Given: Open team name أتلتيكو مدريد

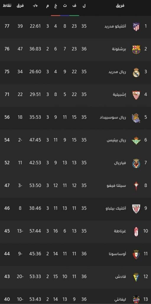Looking at the screenshot, I should [116, 26].
